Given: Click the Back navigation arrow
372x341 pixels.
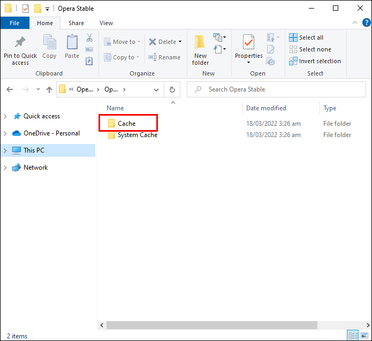Looking at the screenshot, I should (10, 89).
